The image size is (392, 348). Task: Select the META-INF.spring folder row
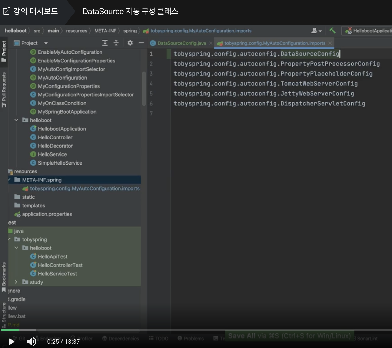click(75, 180)
